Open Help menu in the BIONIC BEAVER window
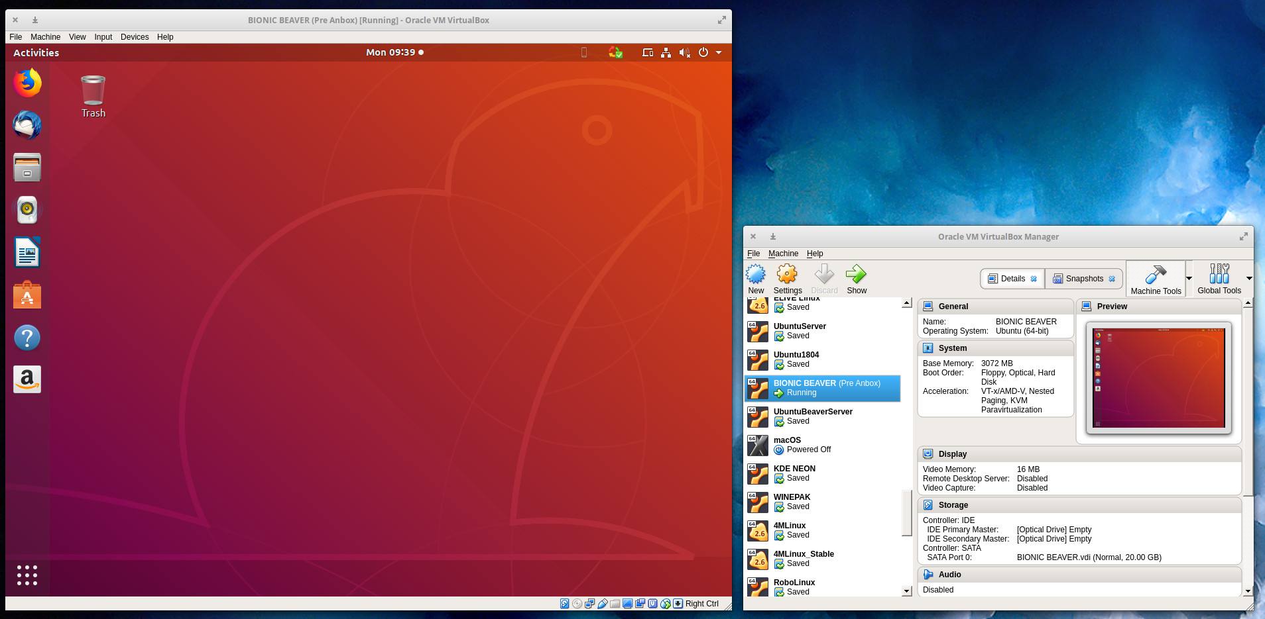This screenshot has height=619, width=1265. pyautogui.click(x=165, y=37)
